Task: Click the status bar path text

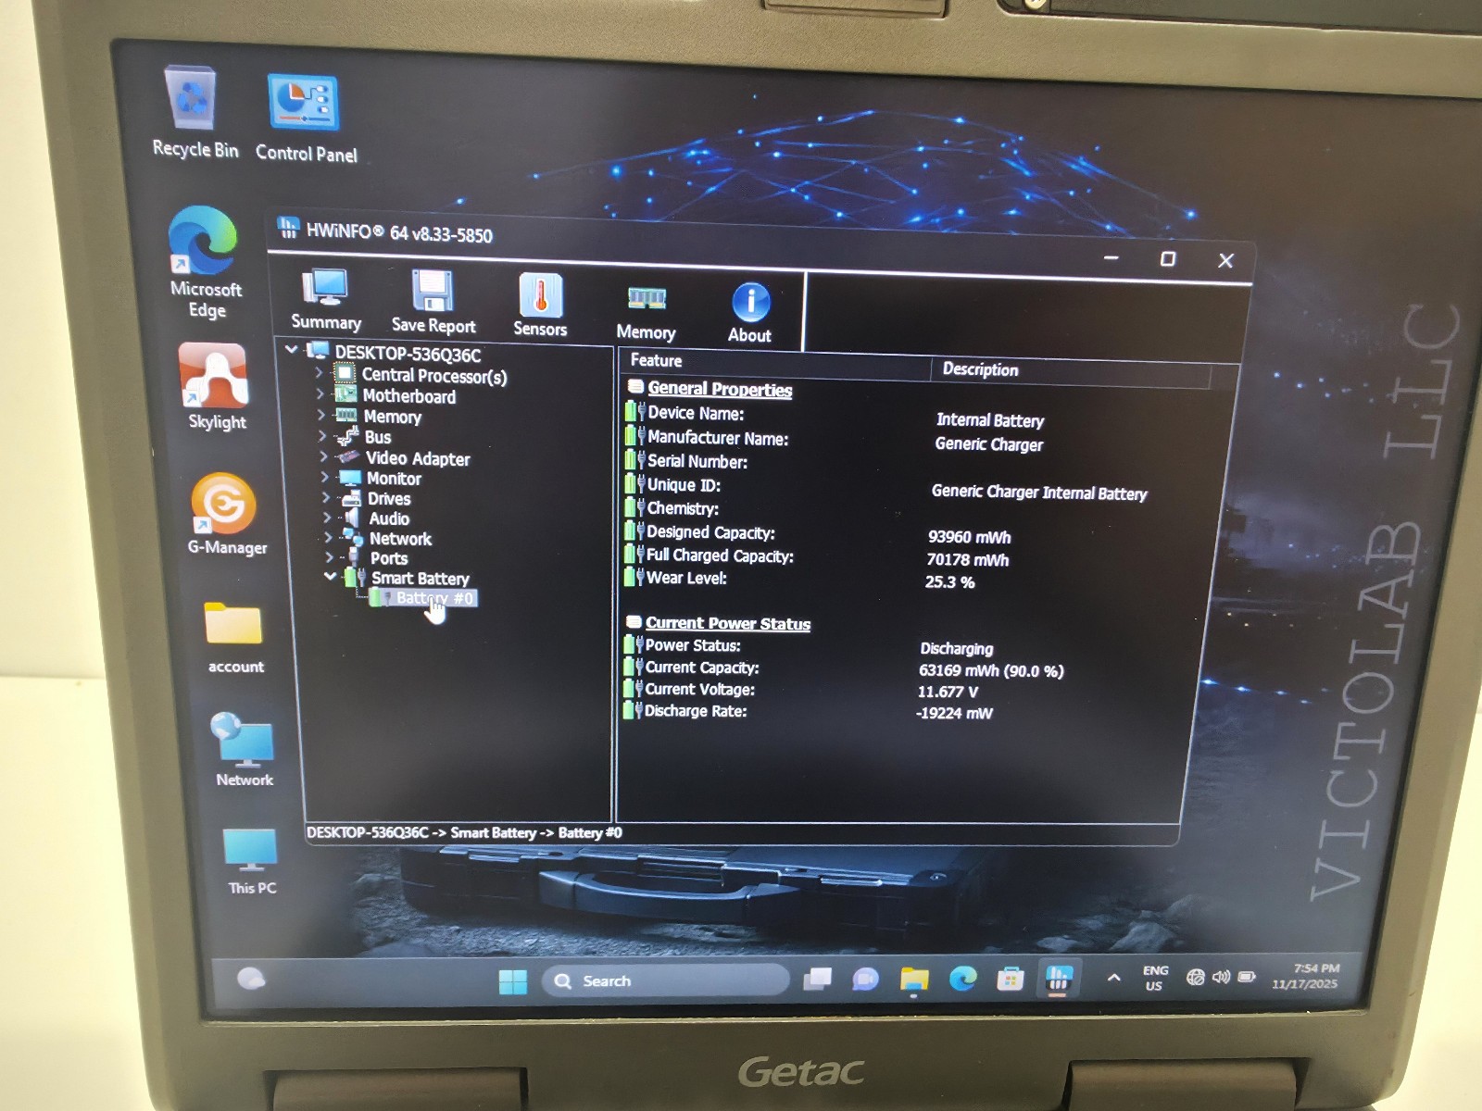Action: coord(464,833)
